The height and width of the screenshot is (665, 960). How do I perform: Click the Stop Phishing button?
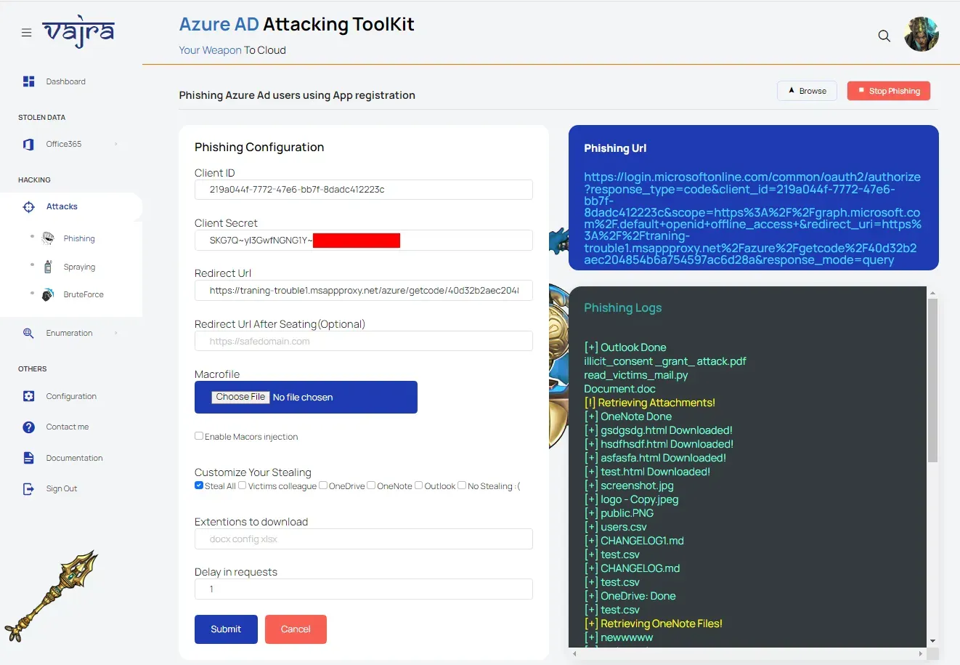888,91
